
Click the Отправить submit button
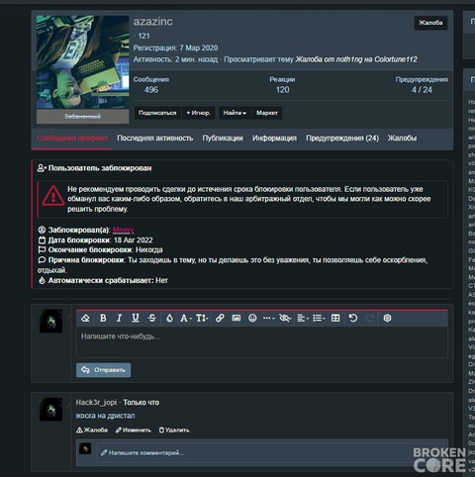tap(104, 370)
